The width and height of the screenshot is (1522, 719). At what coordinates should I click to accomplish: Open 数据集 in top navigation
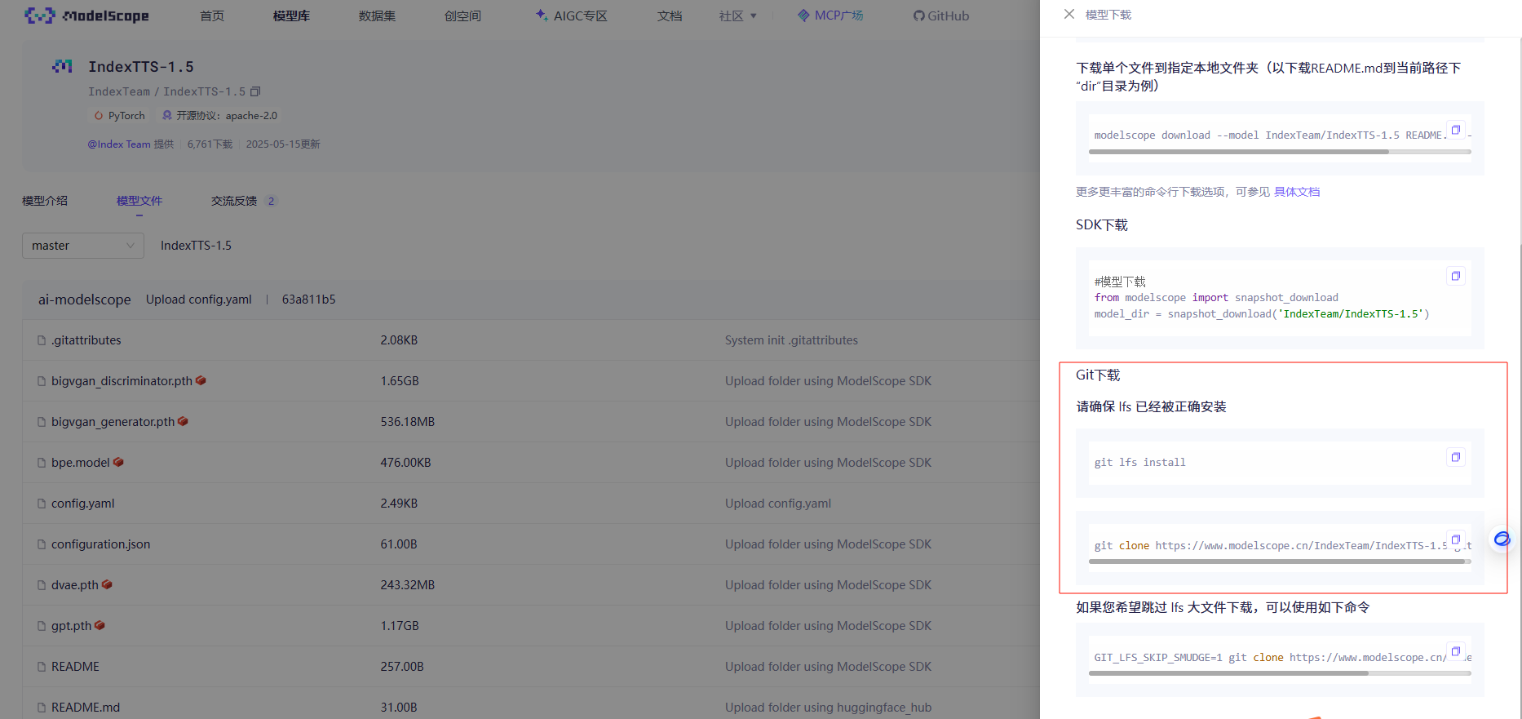point(377,16)
